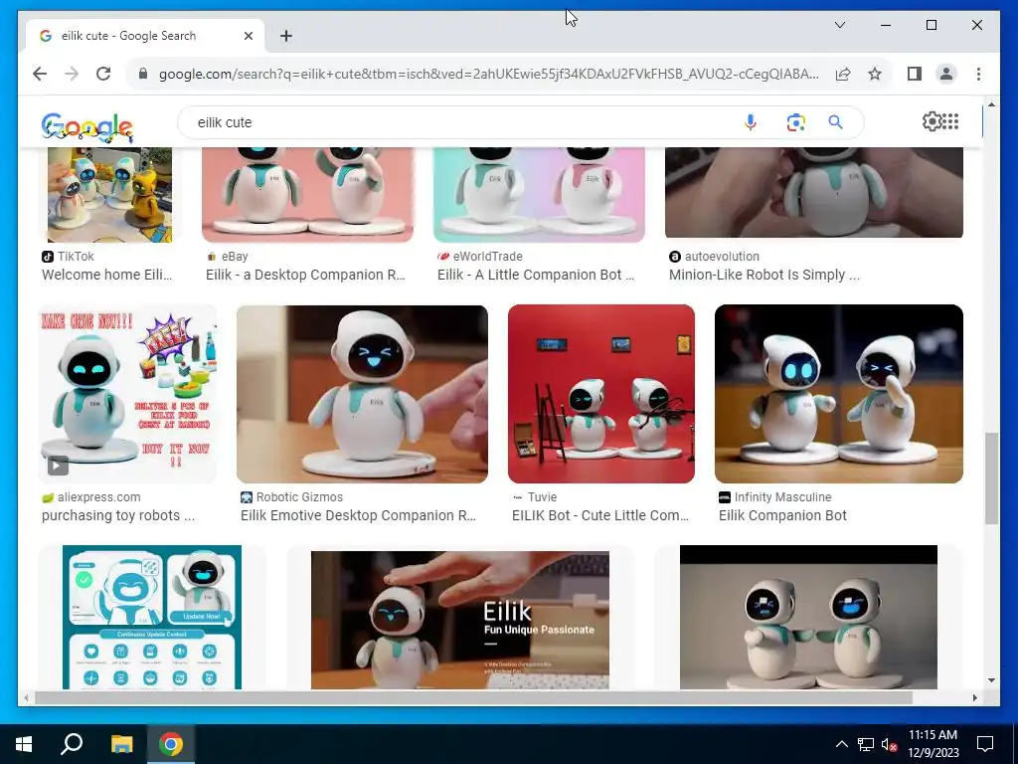1018x764 pixels.
Task: Click the eWorldTrade source label
Action: 487,257
